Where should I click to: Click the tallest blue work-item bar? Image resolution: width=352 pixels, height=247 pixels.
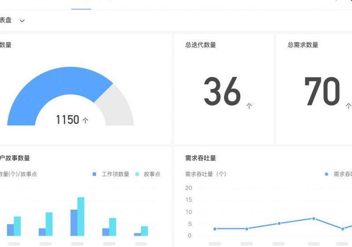[74, 223]
